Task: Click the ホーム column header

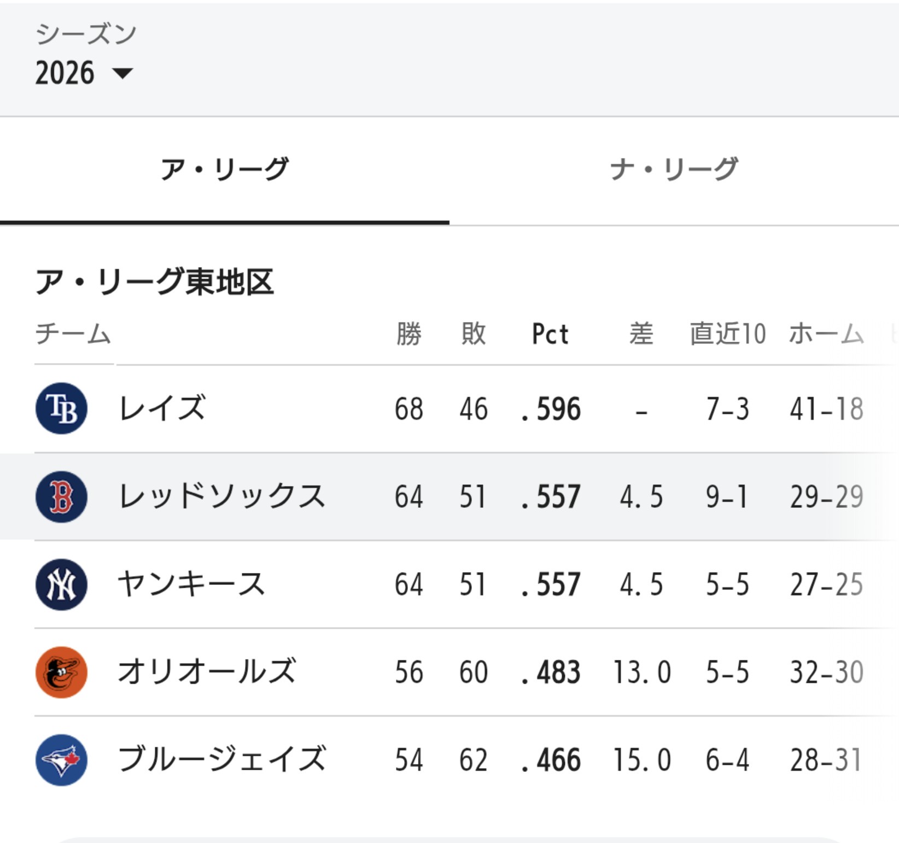Action: (826, 333)
